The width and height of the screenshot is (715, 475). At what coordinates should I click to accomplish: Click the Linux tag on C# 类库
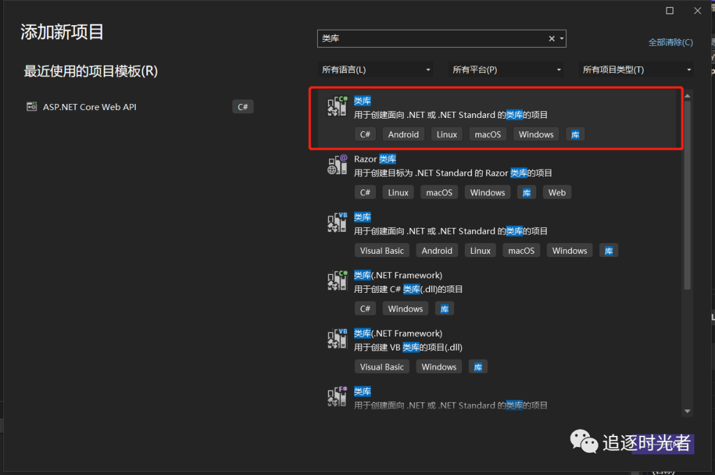tap(446, 134)
